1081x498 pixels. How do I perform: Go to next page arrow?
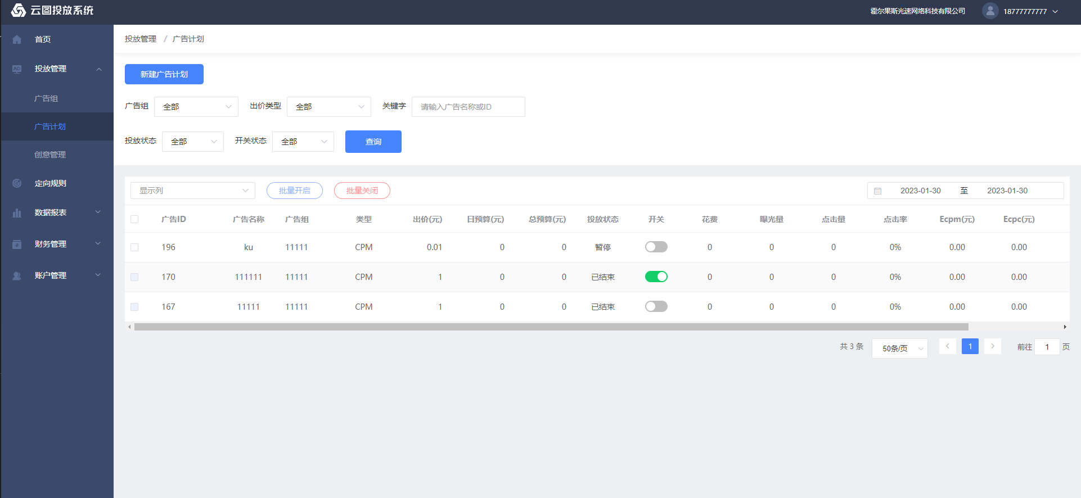pos(993,346)
